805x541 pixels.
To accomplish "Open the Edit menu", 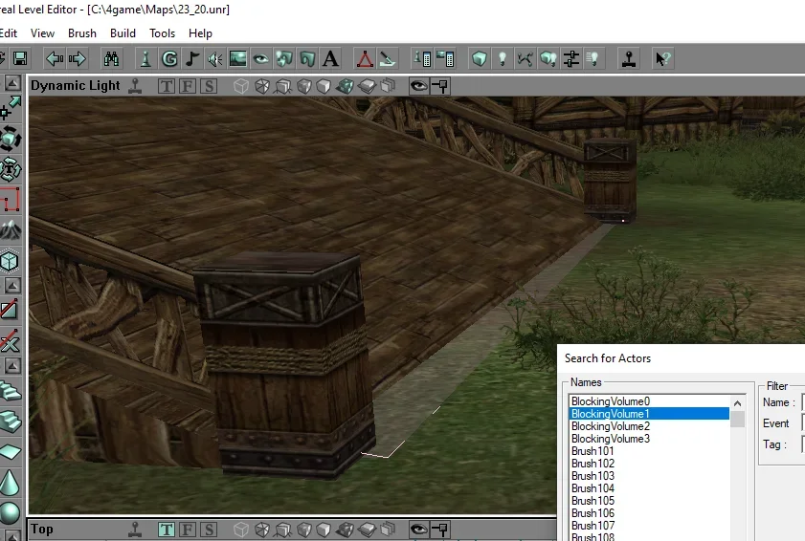I will point(9,33).
